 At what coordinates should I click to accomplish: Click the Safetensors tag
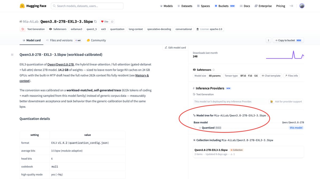pyautogui.click(x=58, y=29)
